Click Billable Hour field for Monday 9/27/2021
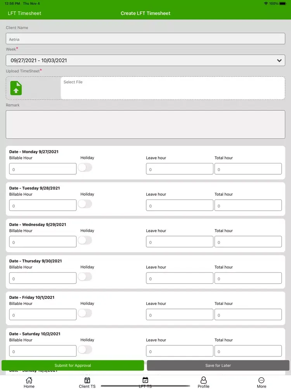291x389 pixels. coord(43,169)
